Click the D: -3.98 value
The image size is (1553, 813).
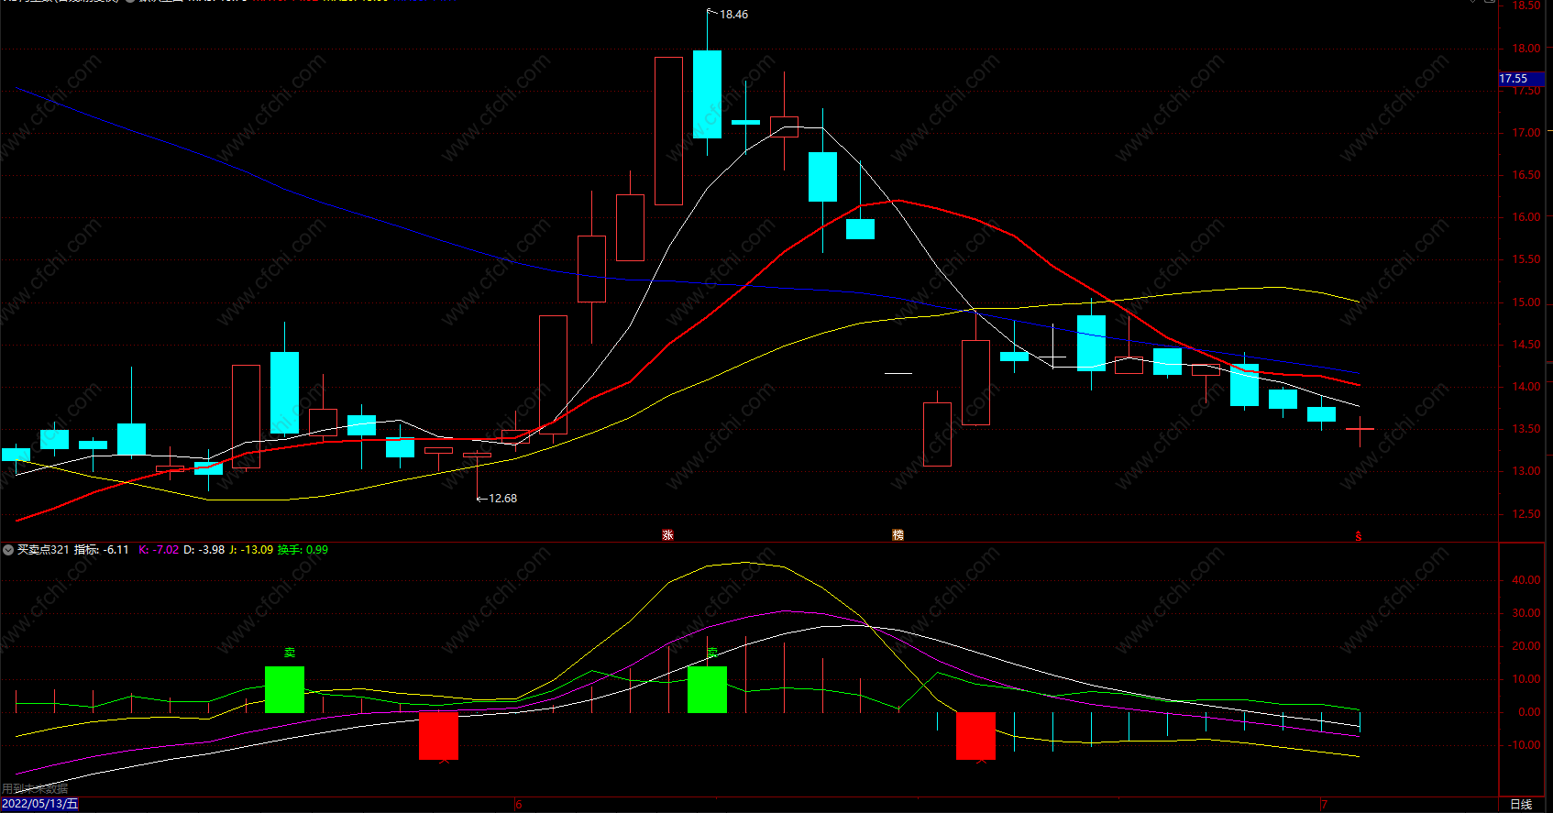204,550
